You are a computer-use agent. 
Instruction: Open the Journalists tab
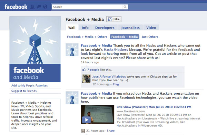[x=130, y=28]
